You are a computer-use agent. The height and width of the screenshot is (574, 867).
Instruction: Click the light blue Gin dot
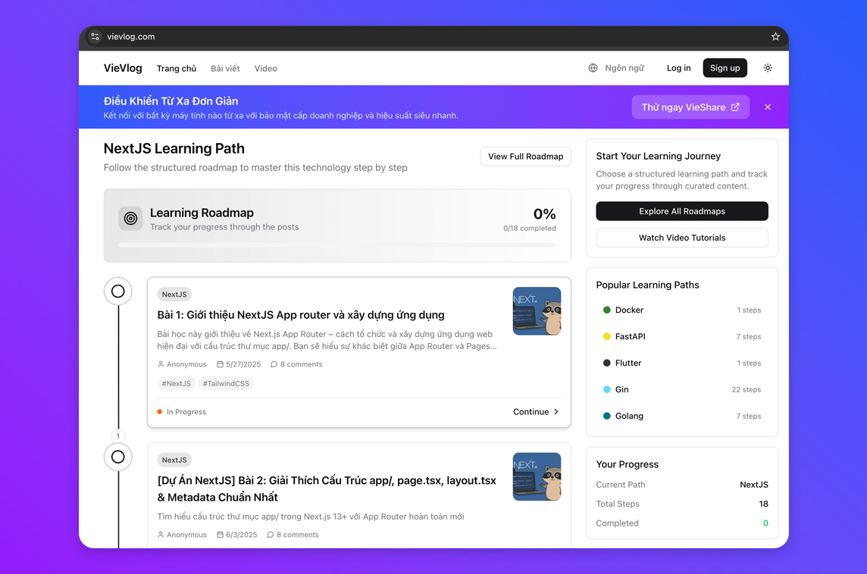point(606,389)
